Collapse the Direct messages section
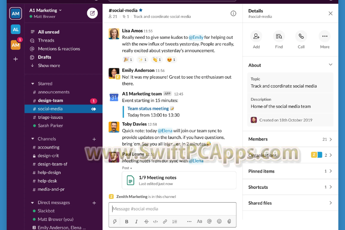 [33, 203]
